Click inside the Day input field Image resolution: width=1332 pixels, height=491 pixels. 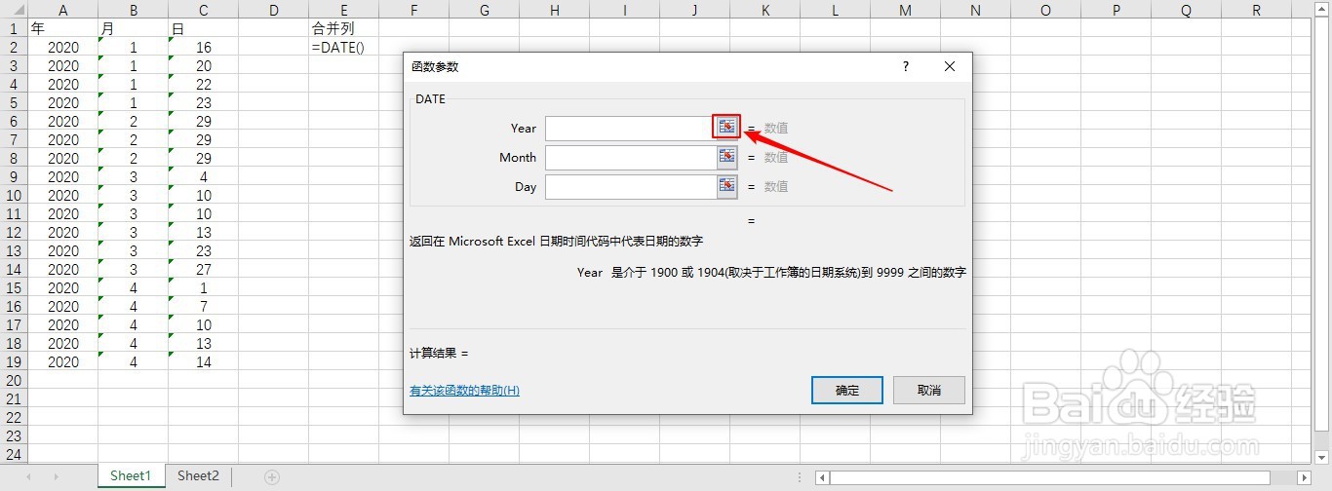631,186
